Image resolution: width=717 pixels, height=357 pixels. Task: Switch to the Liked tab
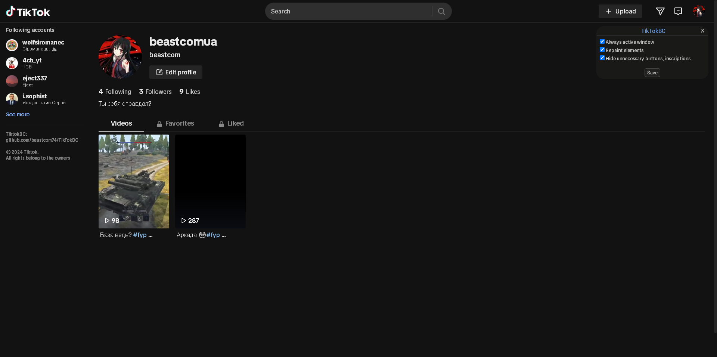point(231,123)
